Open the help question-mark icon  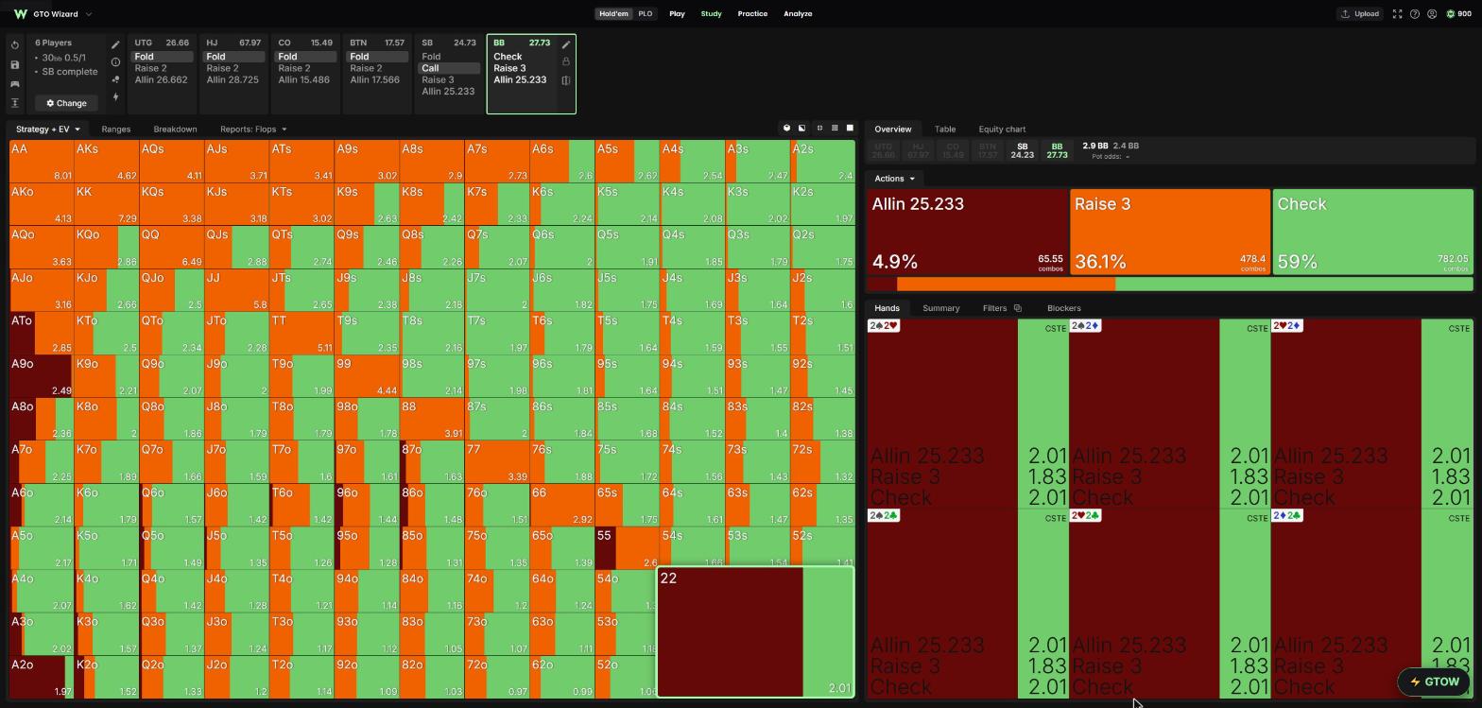coord(1415,14)
